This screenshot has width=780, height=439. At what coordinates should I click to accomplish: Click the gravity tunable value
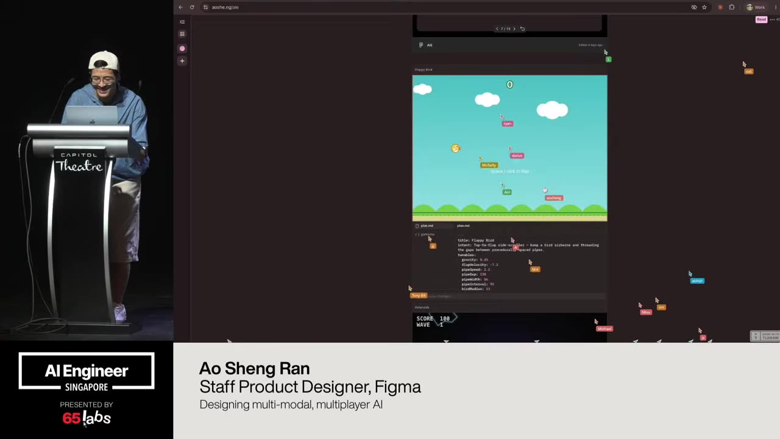click(484, 260)
